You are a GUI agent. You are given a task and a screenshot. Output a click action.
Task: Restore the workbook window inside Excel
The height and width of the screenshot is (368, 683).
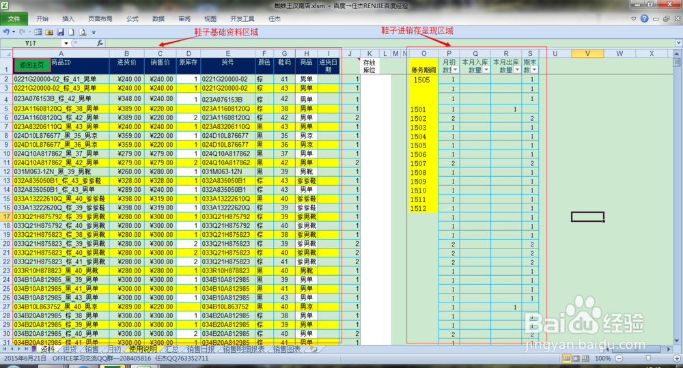click(666, 18)
